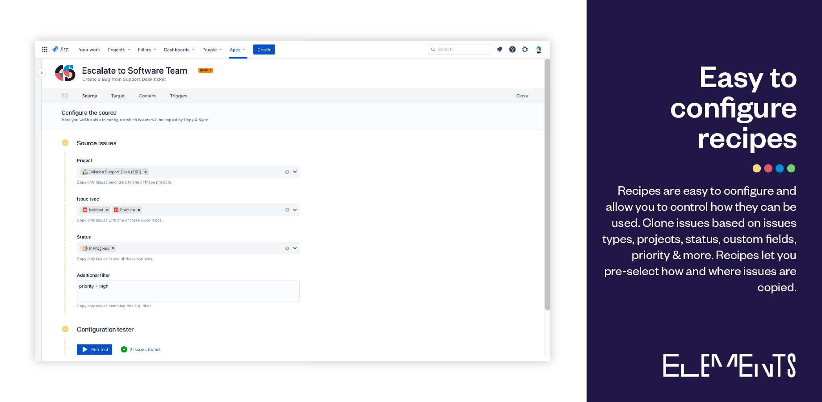Click the Create button
This screenshot has height=402, width=822.
point(264,50)
